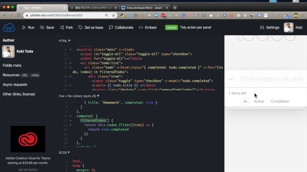Expand the Resources section
The height and width of the screenshot is (172, 307).
[x=11, y=75]
